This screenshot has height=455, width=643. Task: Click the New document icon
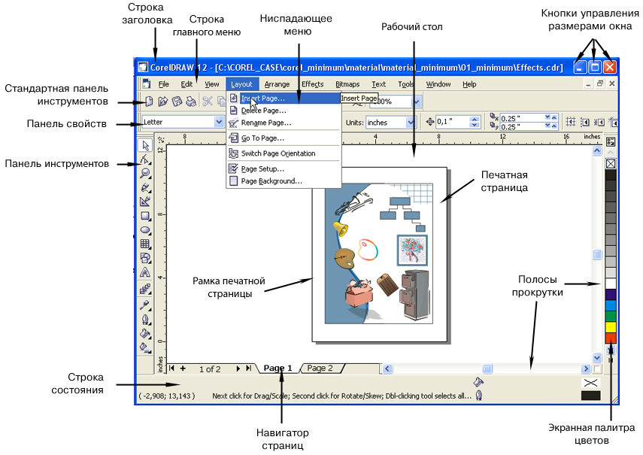pos(149,101)
